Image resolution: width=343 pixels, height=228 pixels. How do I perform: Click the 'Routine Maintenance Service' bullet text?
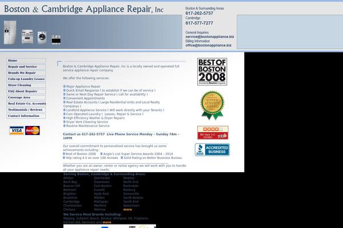click(87, 126)
